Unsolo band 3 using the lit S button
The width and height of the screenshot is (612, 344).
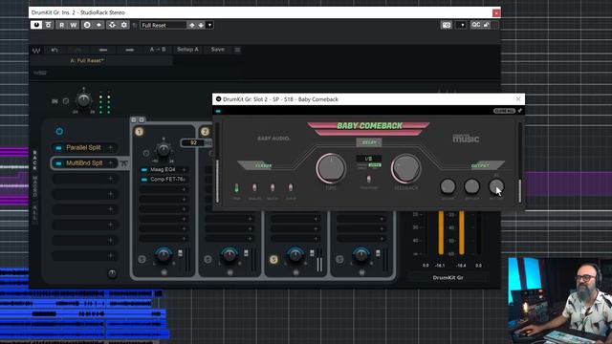click(x=273, y=259)
